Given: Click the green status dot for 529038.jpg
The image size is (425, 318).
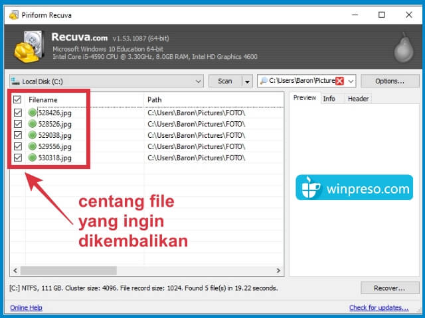Looking at the screenshot, I should coord(33,135).
